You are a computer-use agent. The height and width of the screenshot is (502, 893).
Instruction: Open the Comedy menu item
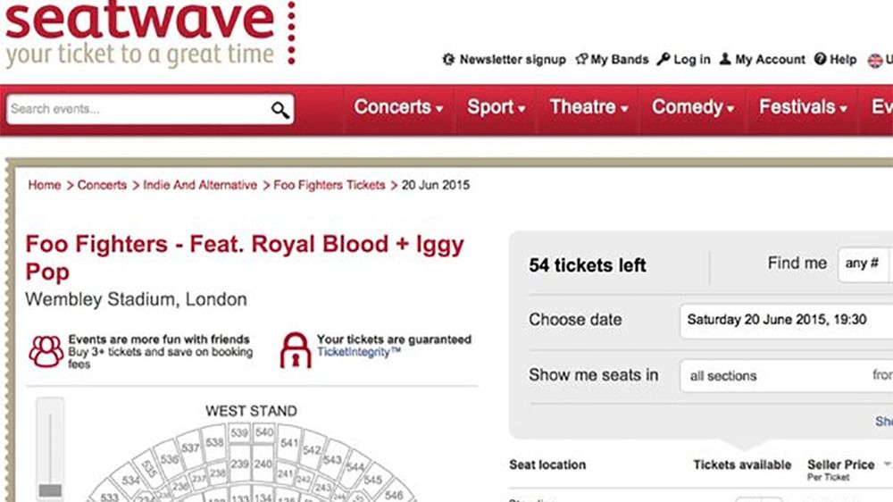pyautogui.click(x=693, y=107)
